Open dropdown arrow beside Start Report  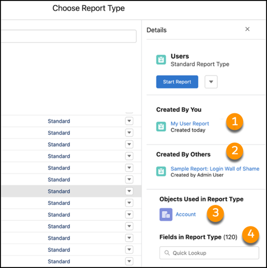(x=211, y=82)
